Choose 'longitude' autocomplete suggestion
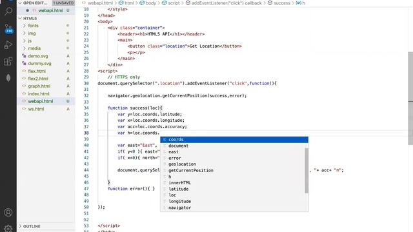The width and height of the screenshot is (413, 232). point(234,201)
